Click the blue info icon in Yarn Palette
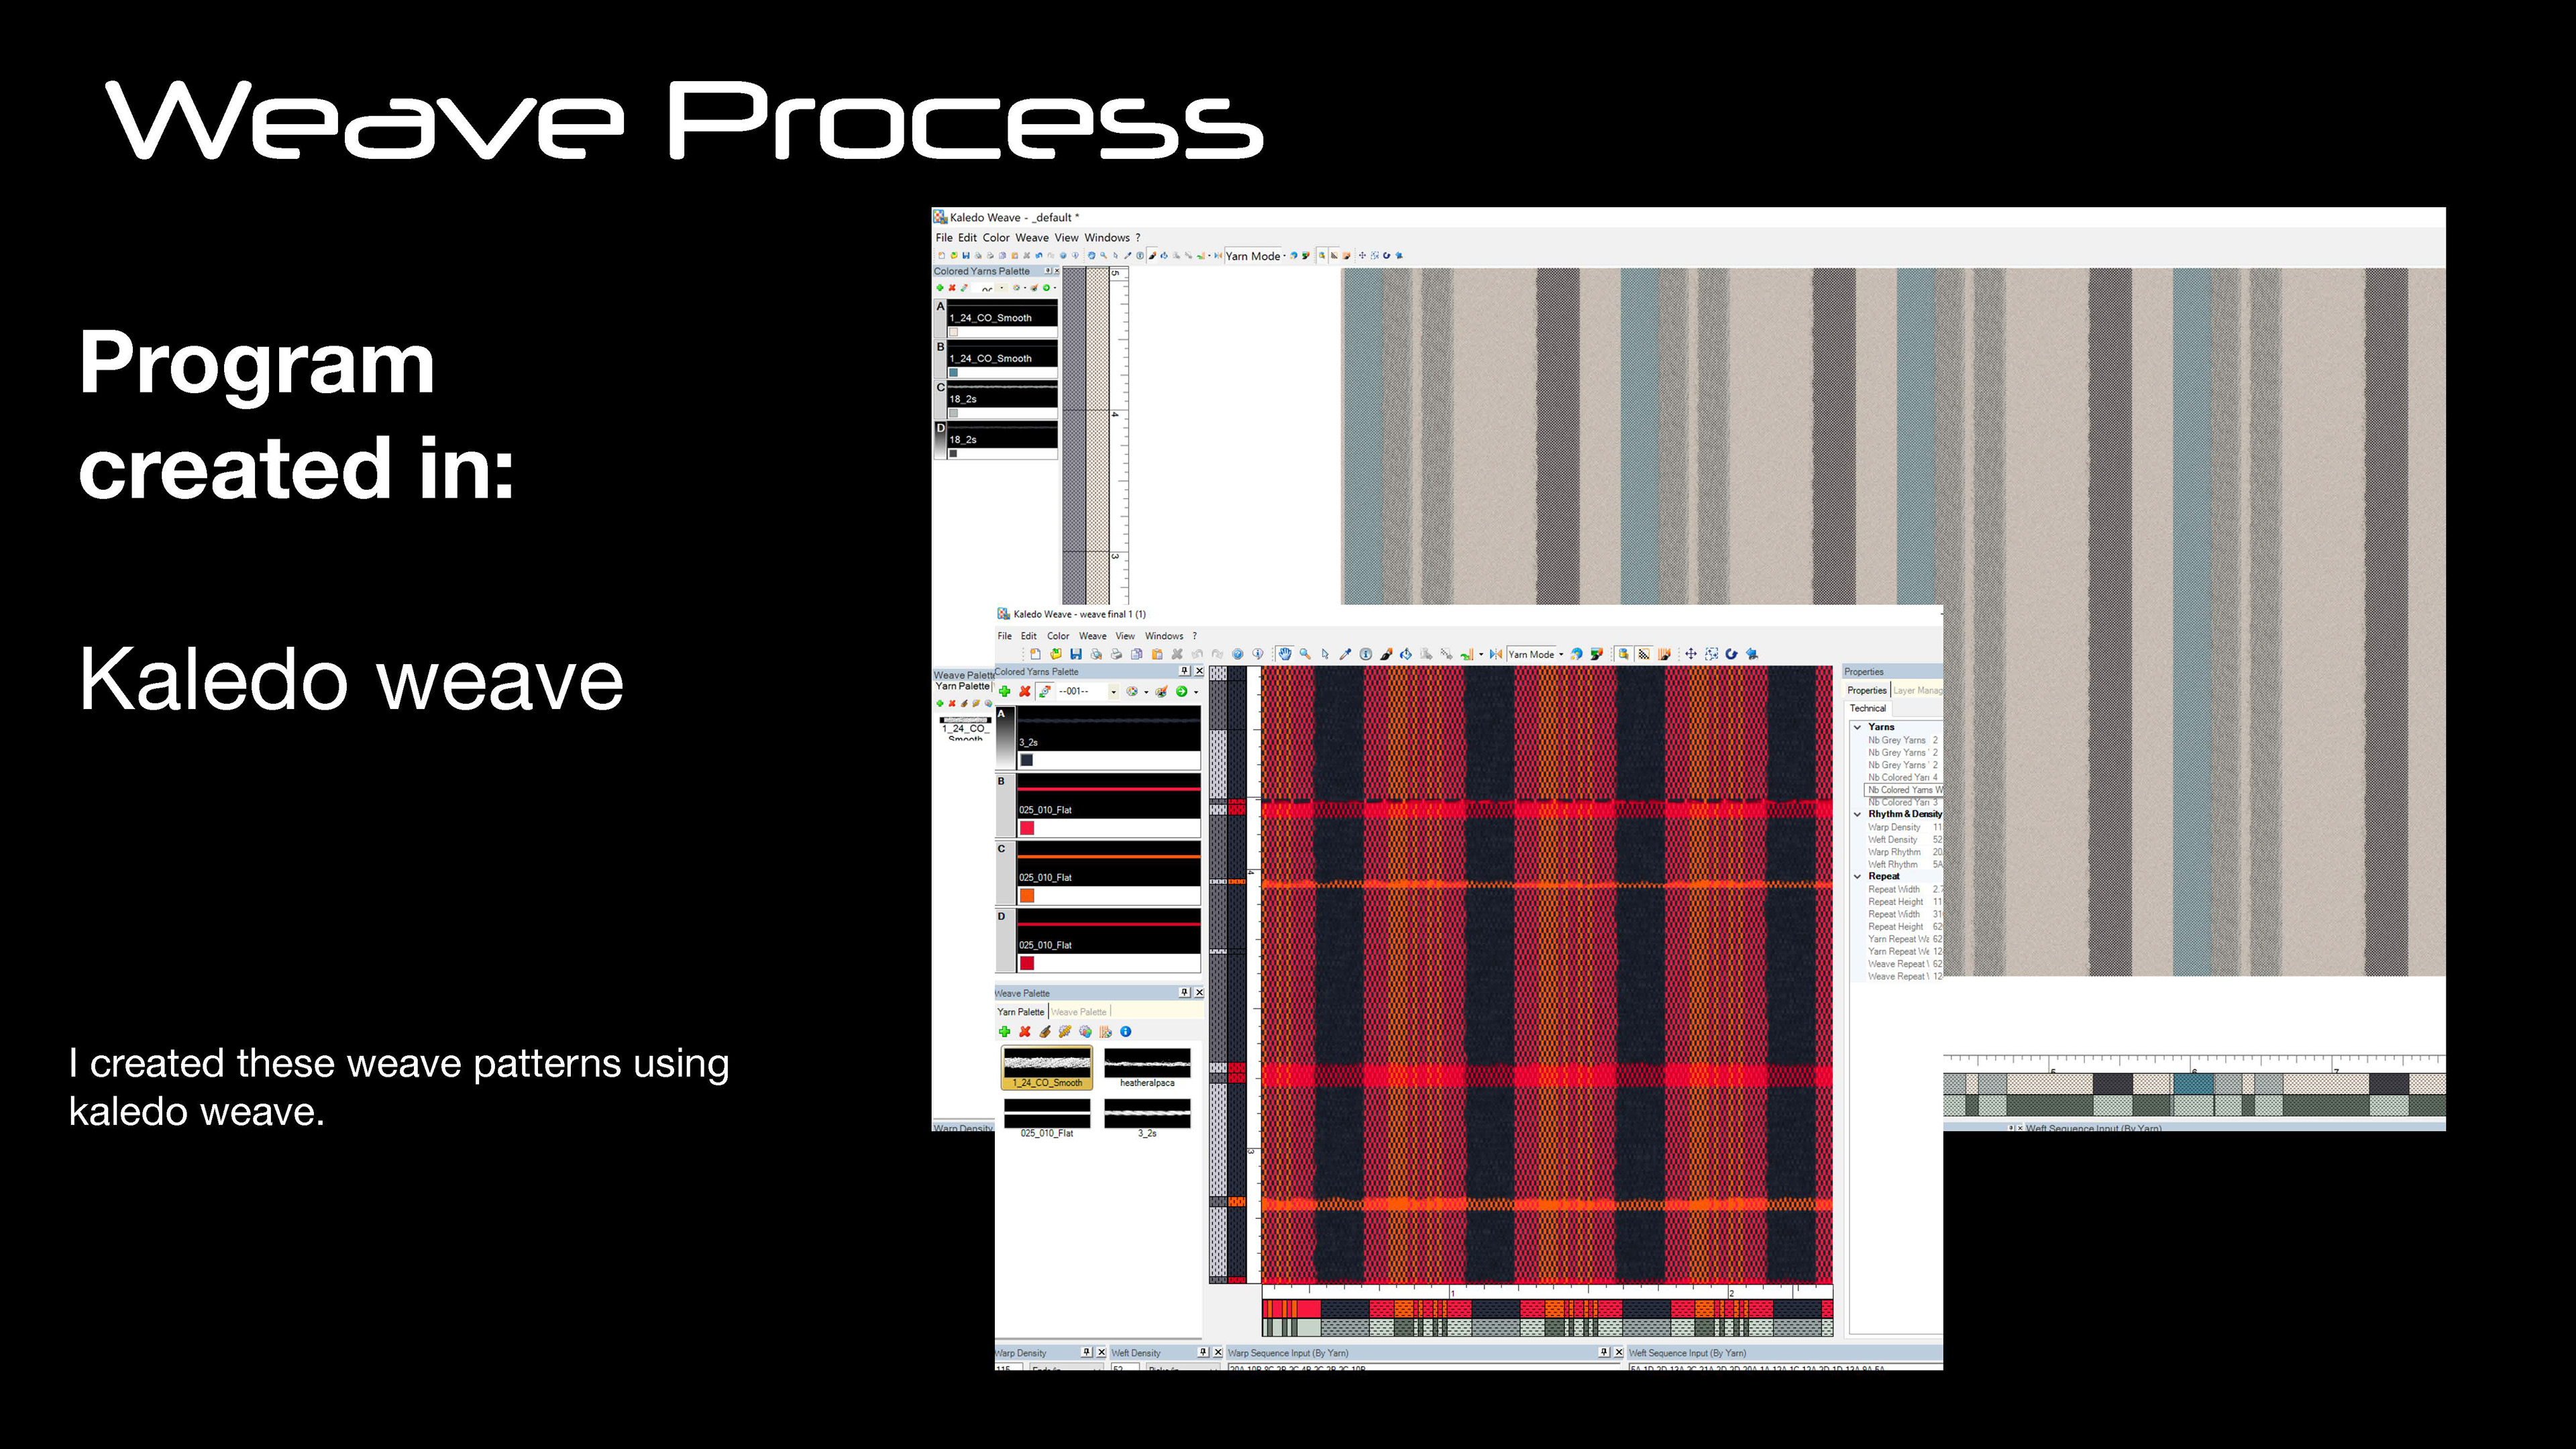The width and height of the screenshot is (2576, 1449). [x=1126, y=1031]
